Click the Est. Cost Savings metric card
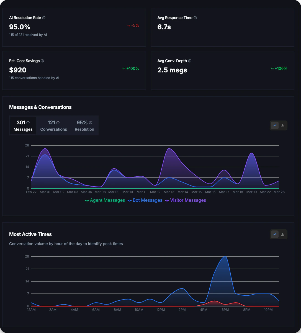Screen dimensions: 301x333 (x=74, y=70)
